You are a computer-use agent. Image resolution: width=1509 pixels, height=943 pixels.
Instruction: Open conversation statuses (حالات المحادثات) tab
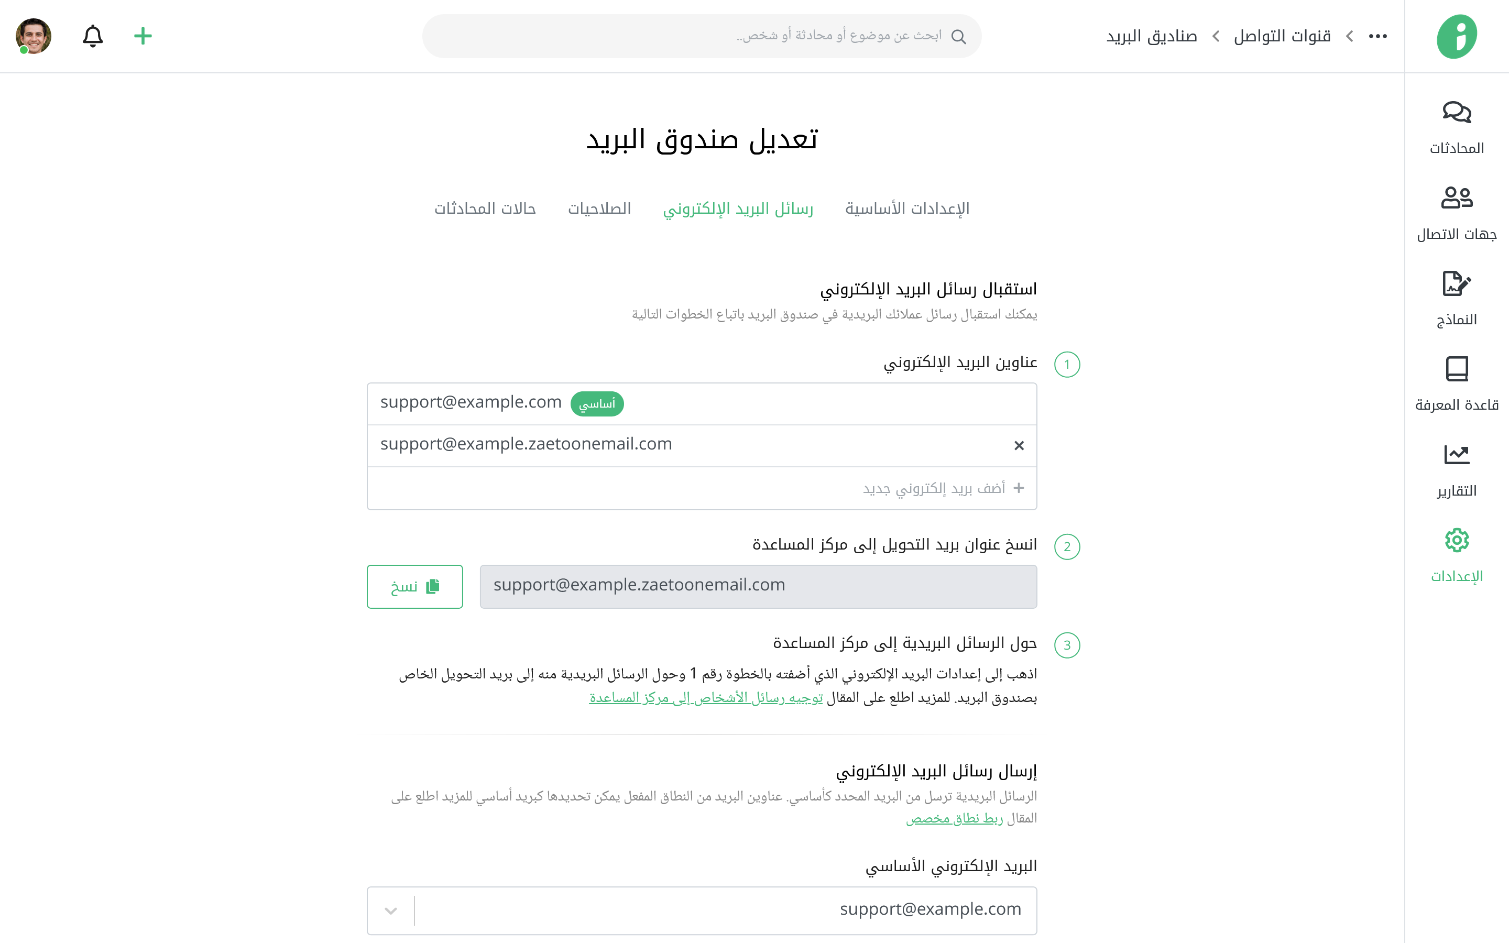[x=485, y=209]
